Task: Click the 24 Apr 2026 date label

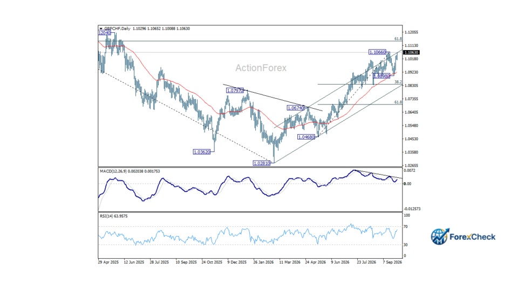Action: click(316, 262)
